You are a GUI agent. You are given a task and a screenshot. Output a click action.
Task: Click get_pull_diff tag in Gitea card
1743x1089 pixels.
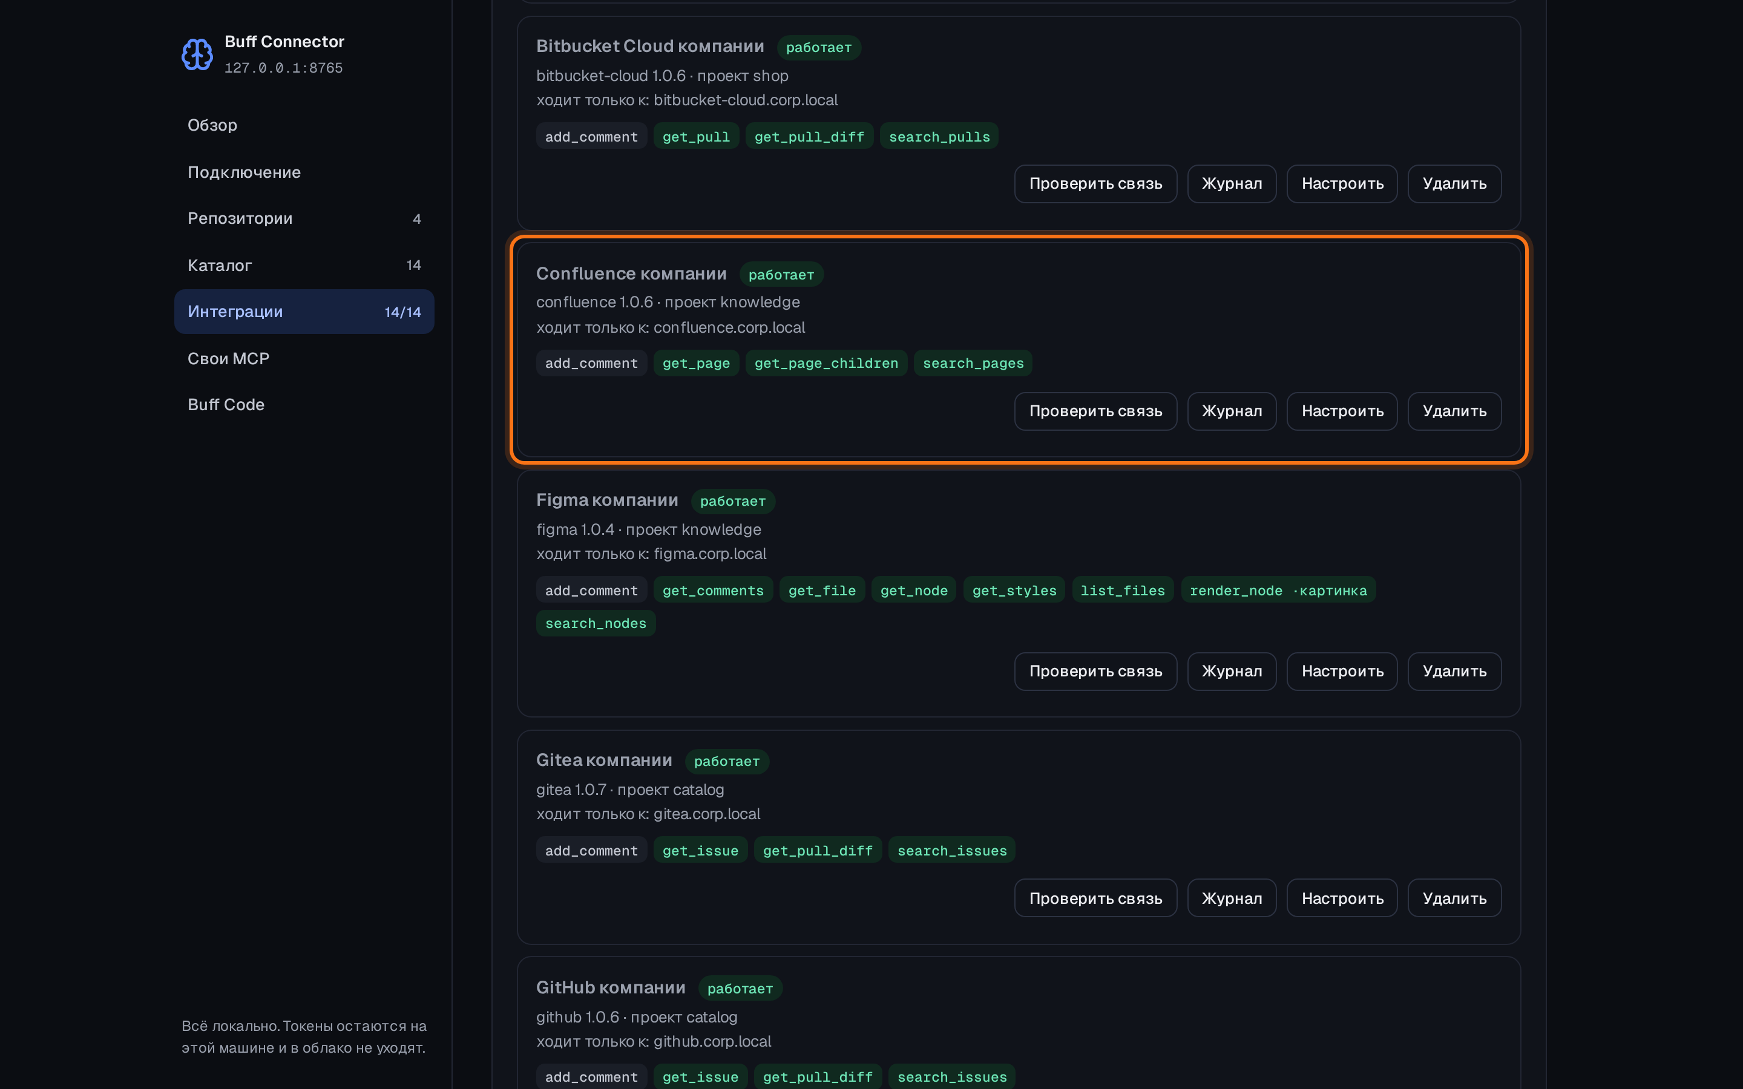pos(818,851)
